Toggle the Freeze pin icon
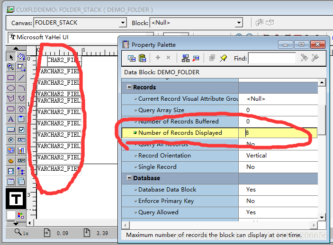 223,58
